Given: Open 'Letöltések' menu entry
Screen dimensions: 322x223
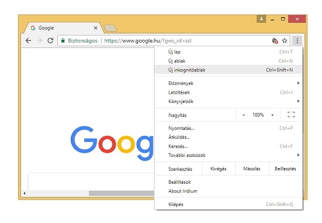Looking at the screenshot, I should click(x=228, y=92).
